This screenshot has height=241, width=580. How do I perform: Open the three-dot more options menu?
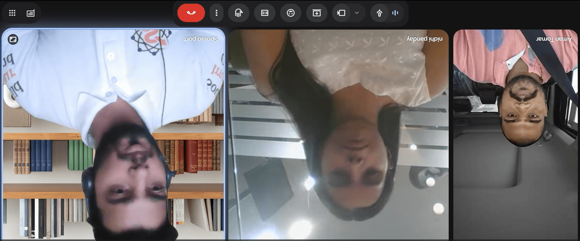[x=216, y=13]
